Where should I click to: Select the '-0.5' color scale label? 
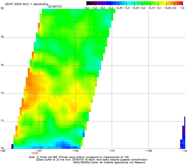(x=102, y=8)
